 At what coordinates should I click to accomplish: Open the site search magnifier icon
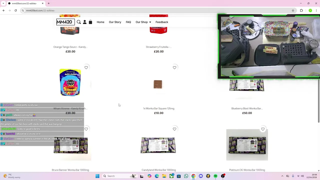point(79,22)
